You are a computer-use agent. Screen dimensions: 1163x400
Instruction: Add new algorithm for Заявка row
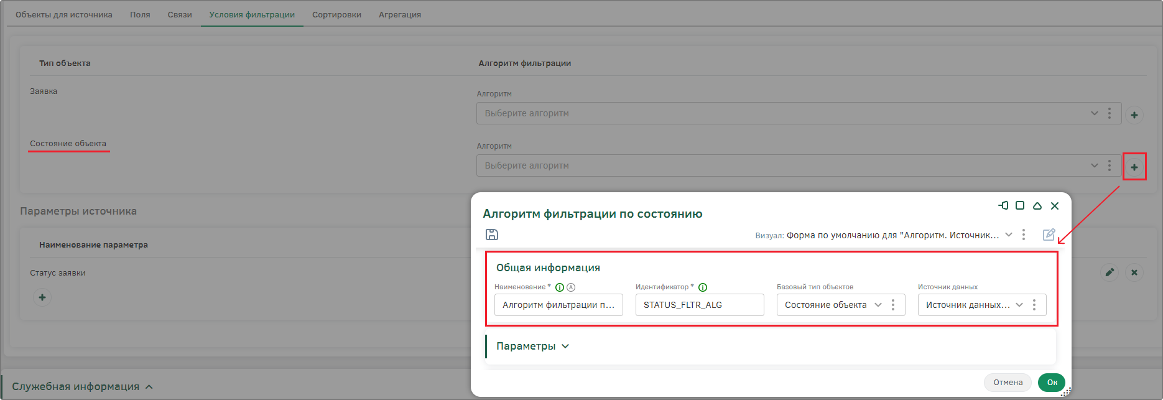coord(1134,115)
